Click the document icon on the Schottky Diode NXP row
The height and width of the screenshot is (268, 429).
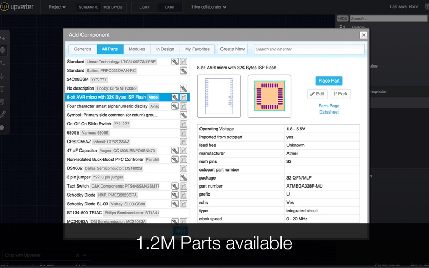click(183, 195)
